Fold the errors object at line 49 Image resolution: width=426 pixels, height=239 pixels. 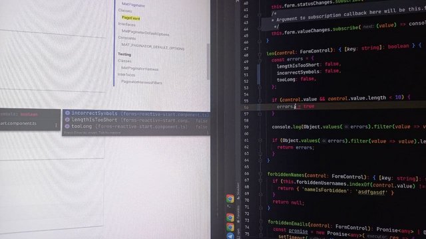(x=260, y=60)
